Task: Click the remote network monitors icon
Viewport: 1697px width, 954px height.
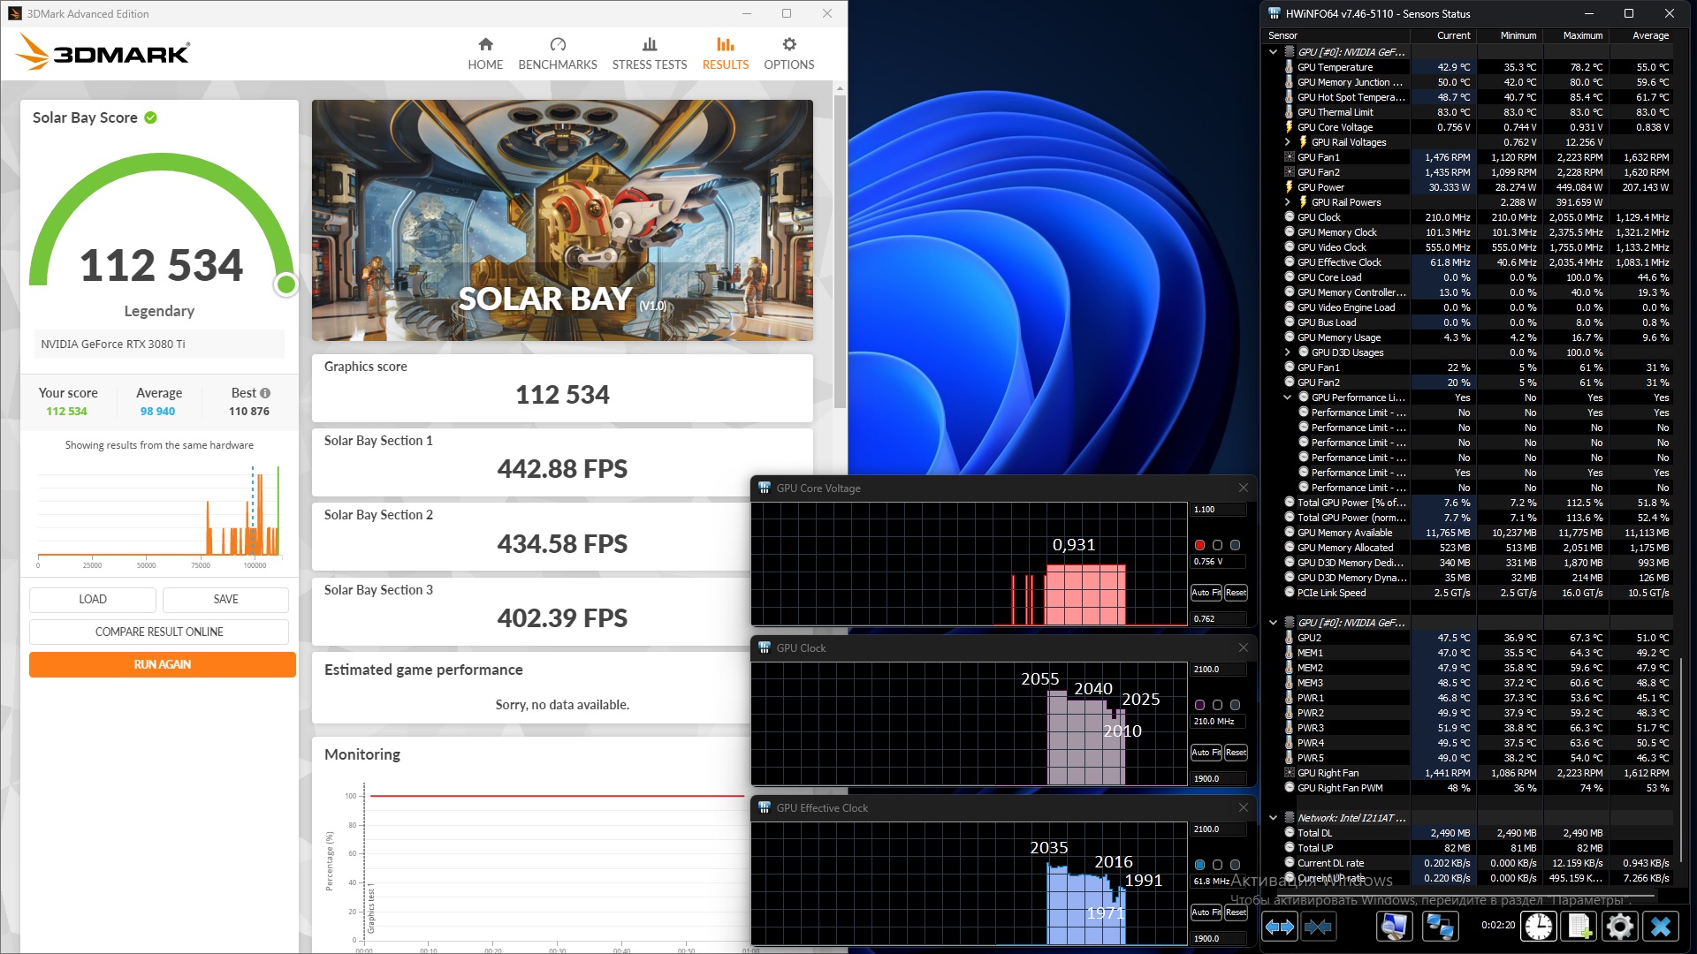Action: pos(1440,927)
